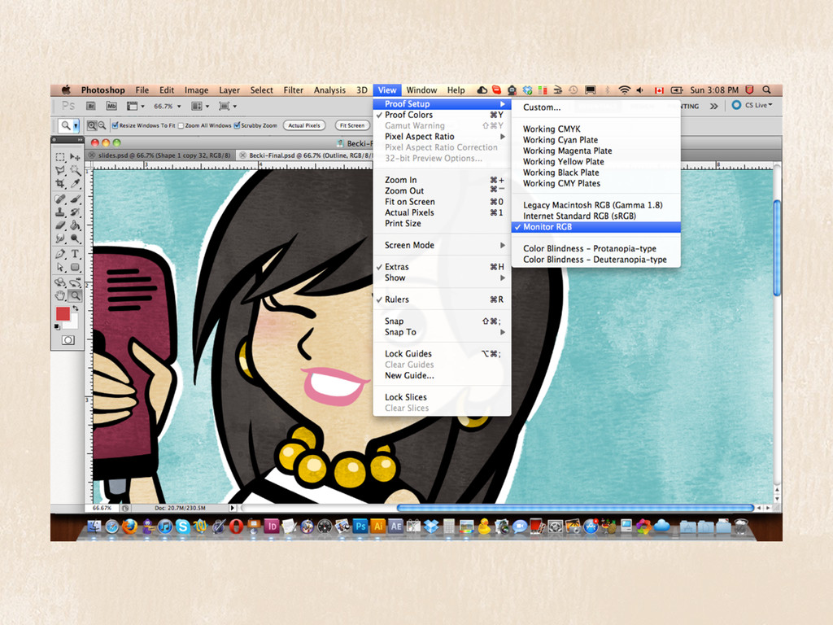Expand the Snap To submenu
Screen dimensions: 833x625
click(x=442, y=332)
